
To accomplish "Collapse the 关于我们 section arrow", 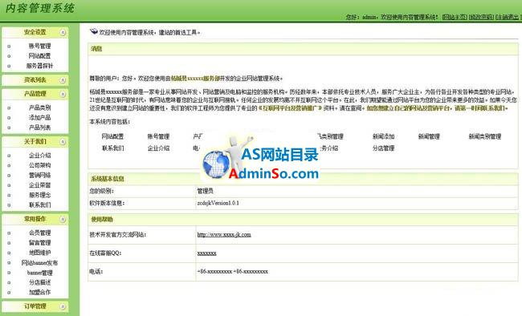I will [63, 142].
